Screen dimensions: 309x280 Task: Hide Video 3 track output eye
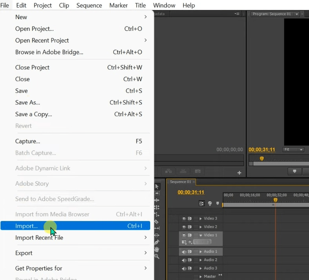click(184, 219)
